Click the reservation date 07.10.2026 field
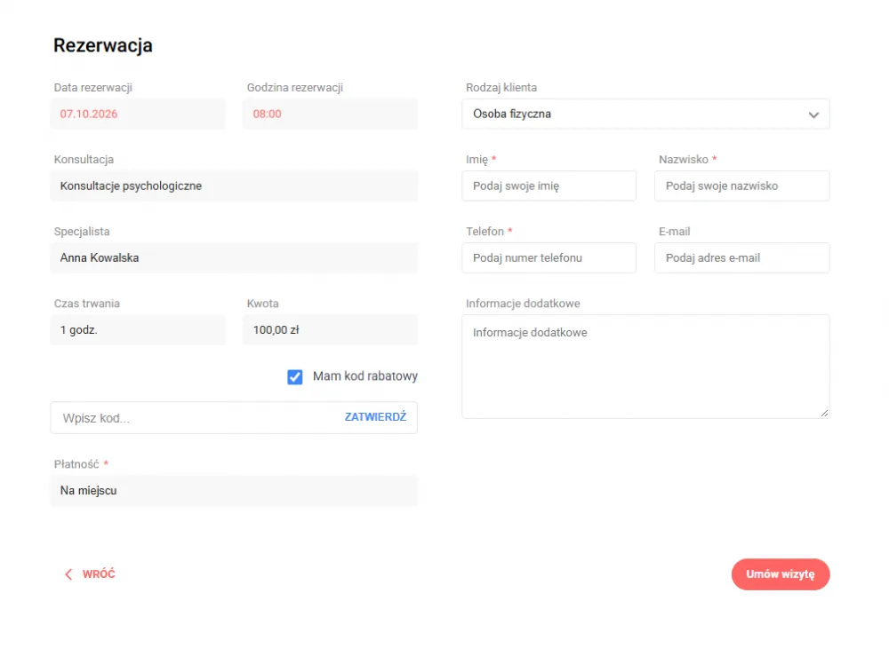 tap(138, 115)
